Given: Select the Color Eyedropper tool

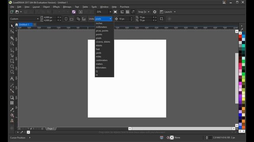Looking at the screenshot, I should click(12, 110).
